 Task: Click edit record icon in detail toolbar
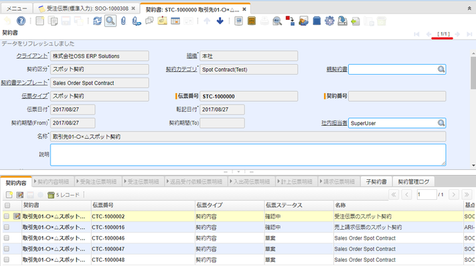point(20,195)
